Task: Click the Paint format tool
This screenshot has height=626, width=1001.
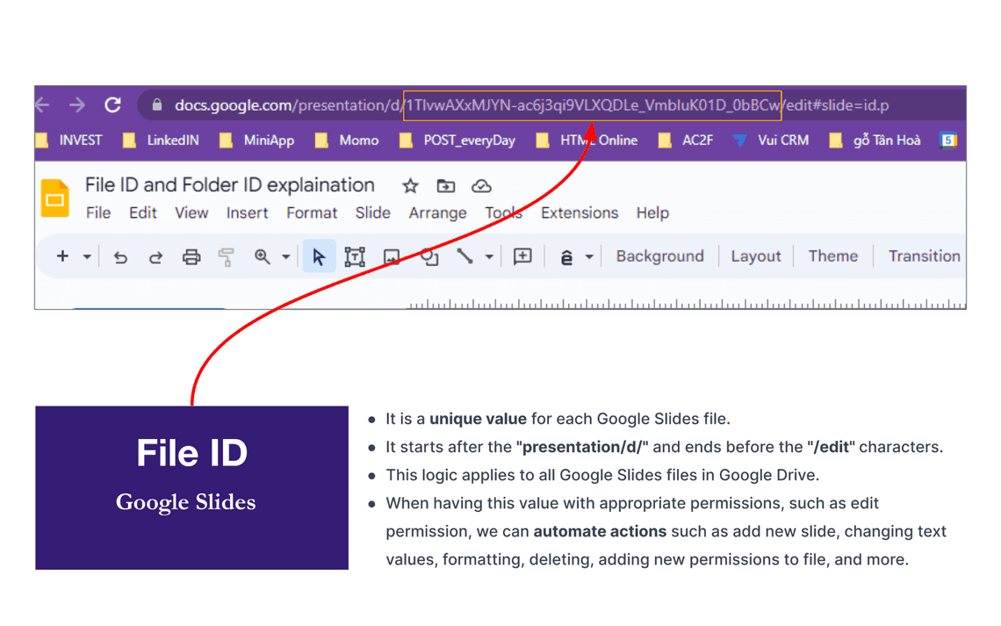Action: [x=226, y=255]
